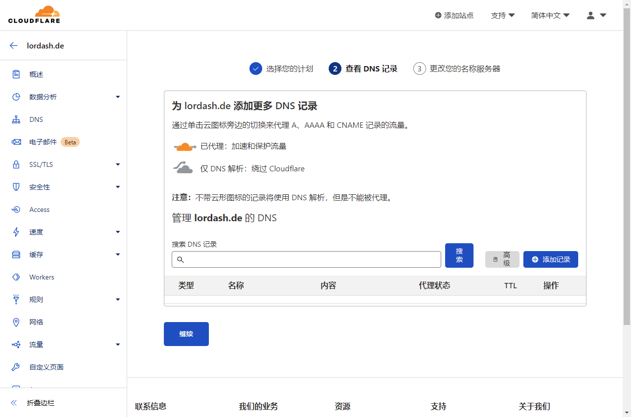Click the 网络 location pin icon
This screenshot has height=417, width=631.
click(16, 322)
